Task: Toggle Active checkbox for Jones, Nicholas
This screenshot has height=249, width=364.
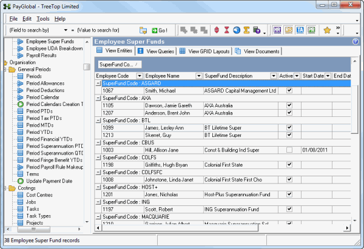Action: [289, 194]
